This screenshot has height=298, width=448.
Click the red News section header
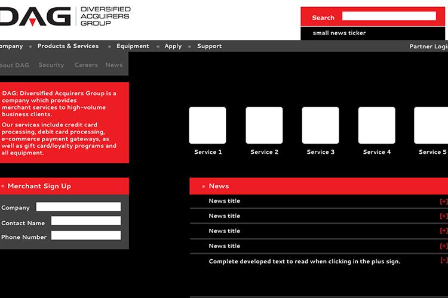tap(318, 186)
